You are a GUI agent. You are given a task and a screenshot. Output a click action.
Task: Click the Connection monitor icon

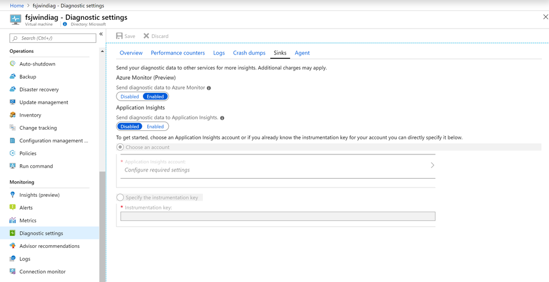[x=13, y=272]
